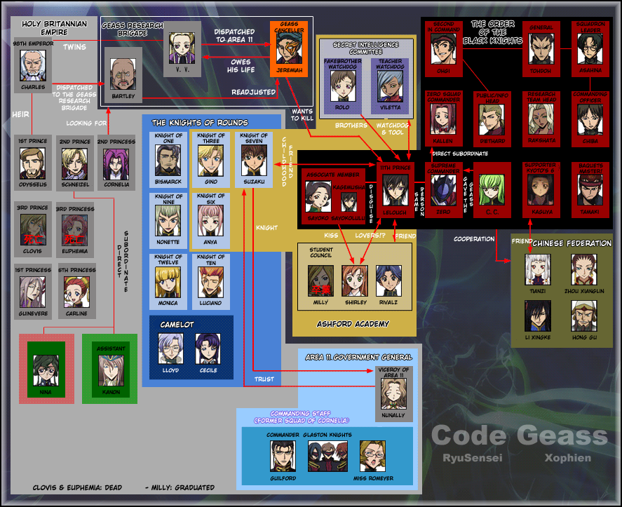This screenshot has height=507, width=622.
Task: Select the "Clovis & Euphemia: Dead" note
Action: click(x=77, y=487)
